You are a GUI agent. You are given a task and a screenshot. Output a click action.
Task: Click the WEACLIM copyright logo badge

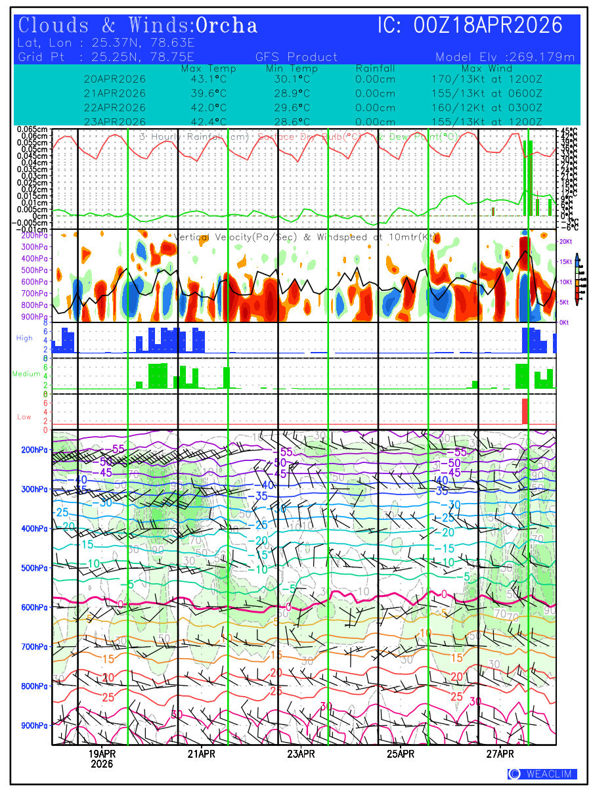tap(542, 774)
